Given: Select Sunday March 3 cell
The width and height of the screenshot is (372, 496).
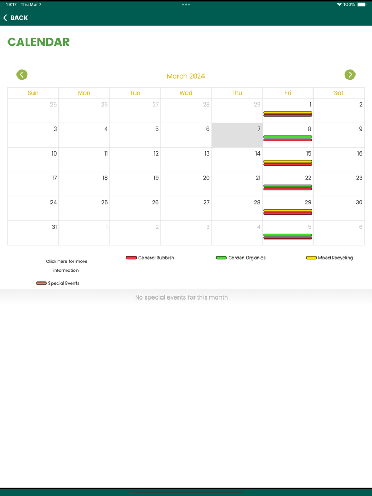Looking at the screenshot, I should pyautogui.click(x=33, y=135).
